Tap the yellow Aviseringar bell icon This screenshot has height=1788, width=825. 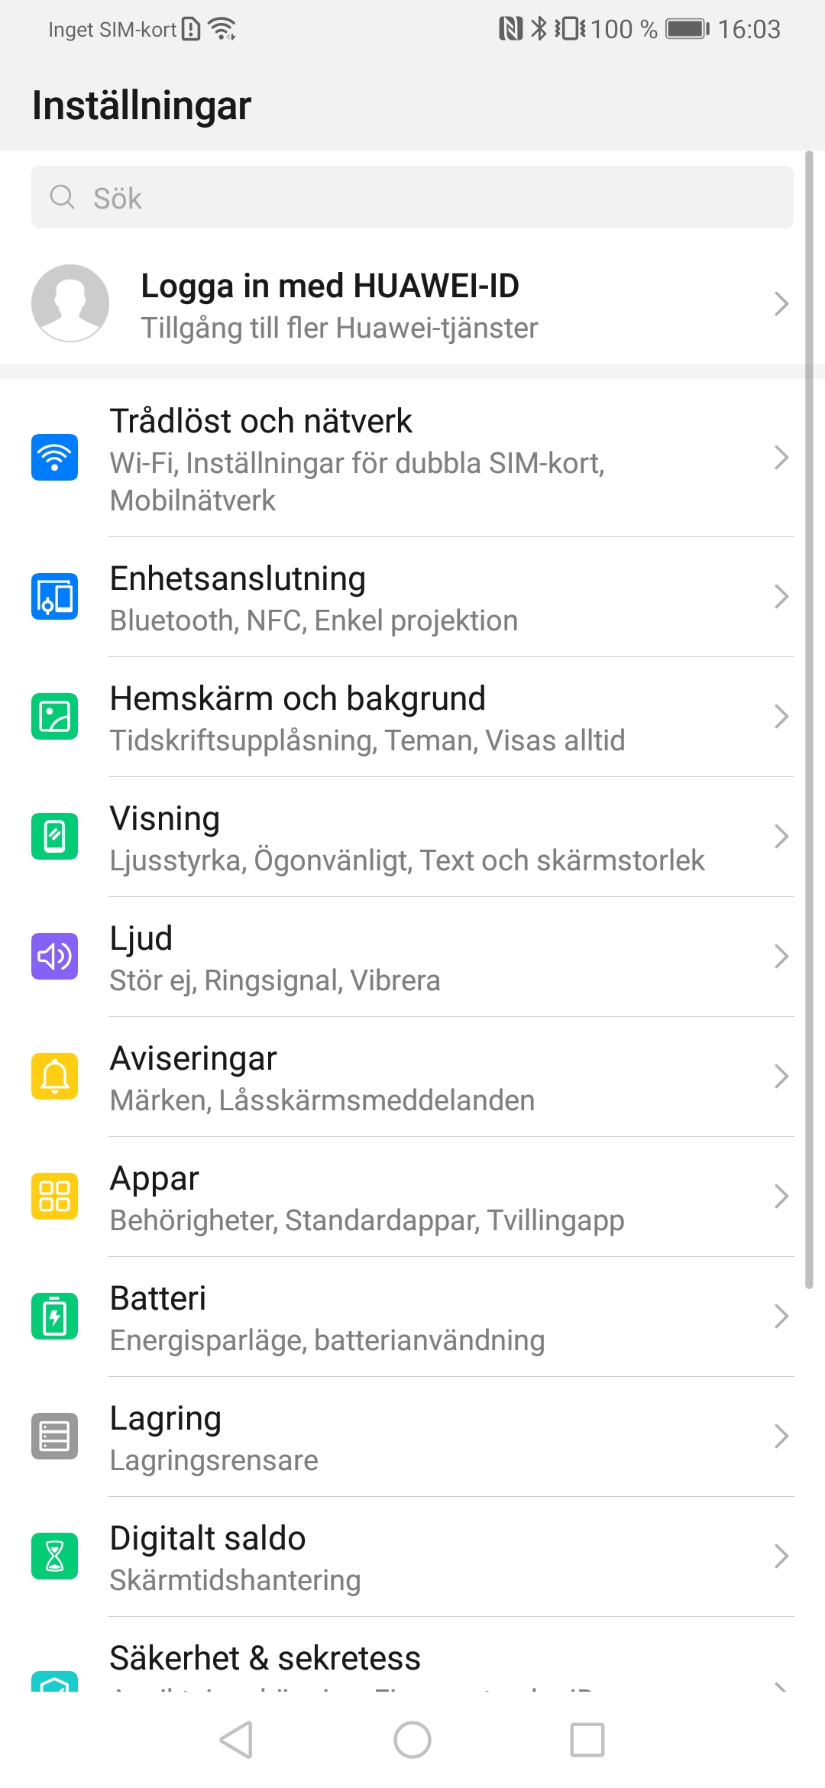[x=54, y=1076]
